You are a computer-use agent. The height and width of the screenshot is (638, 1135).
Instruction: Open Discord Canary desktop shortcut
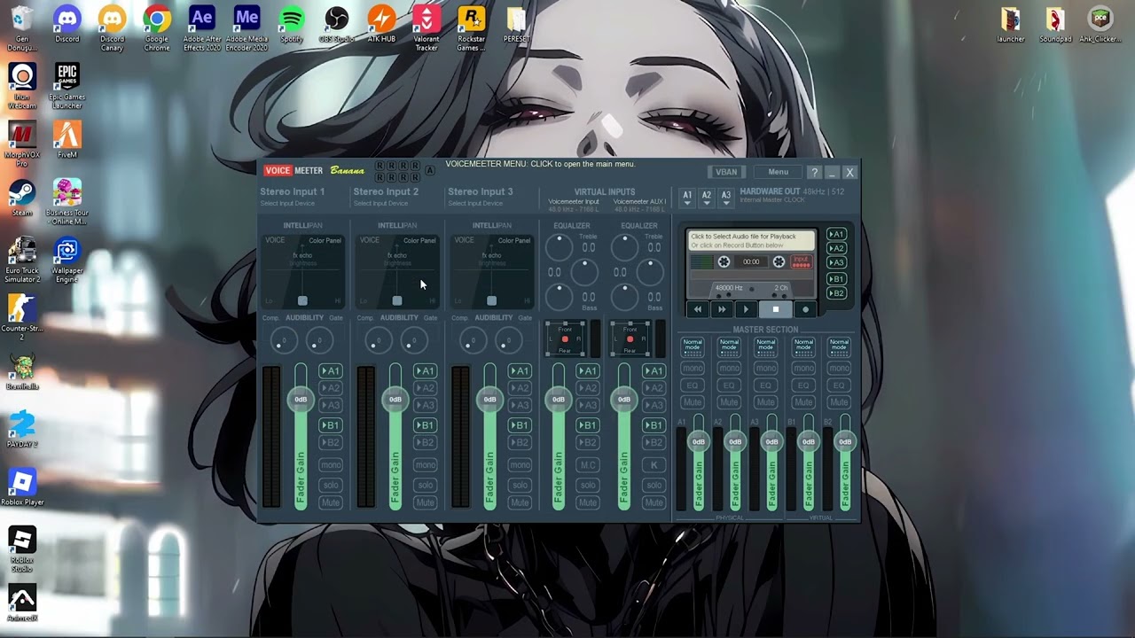tap(112, 28)
